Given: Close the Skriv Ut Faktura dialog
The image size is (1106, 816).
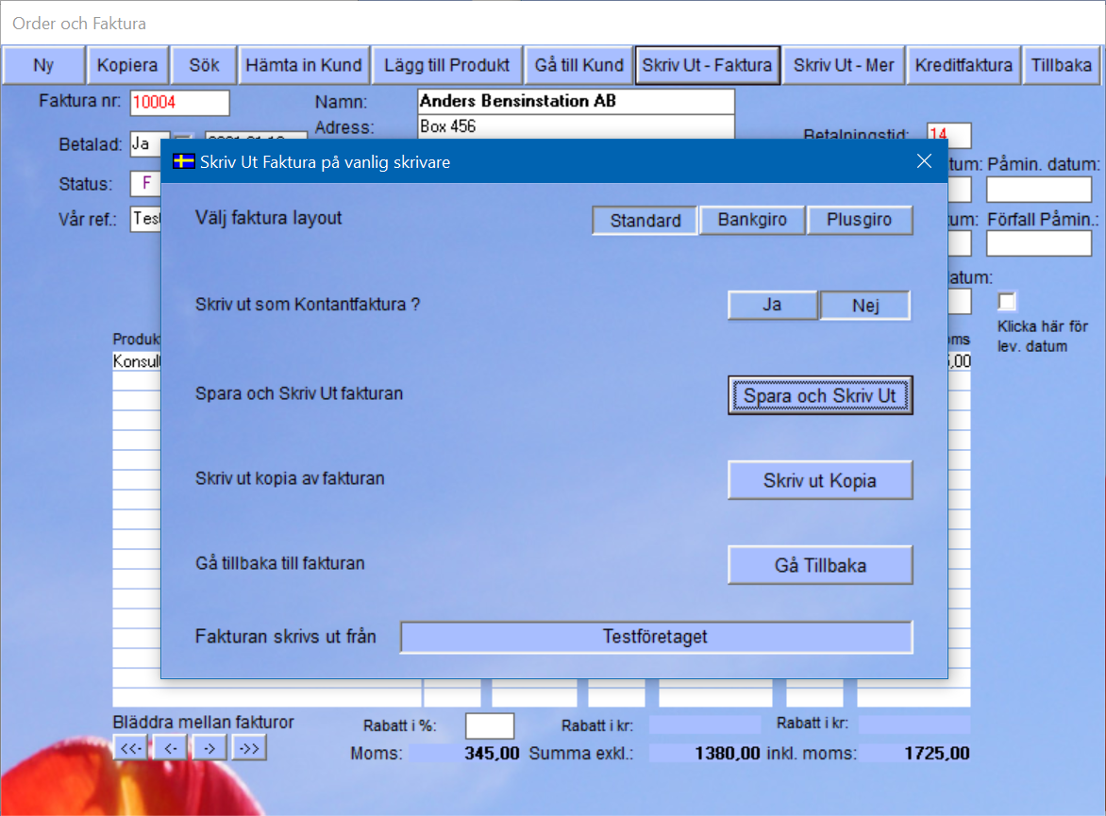Looking at the screenshot, I should 924,161.
